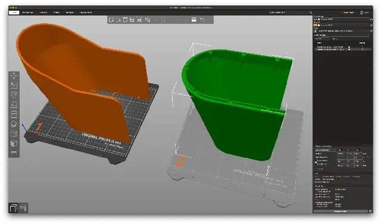
Task: Click editing icon of first object row
Action: tap(363, 46)
